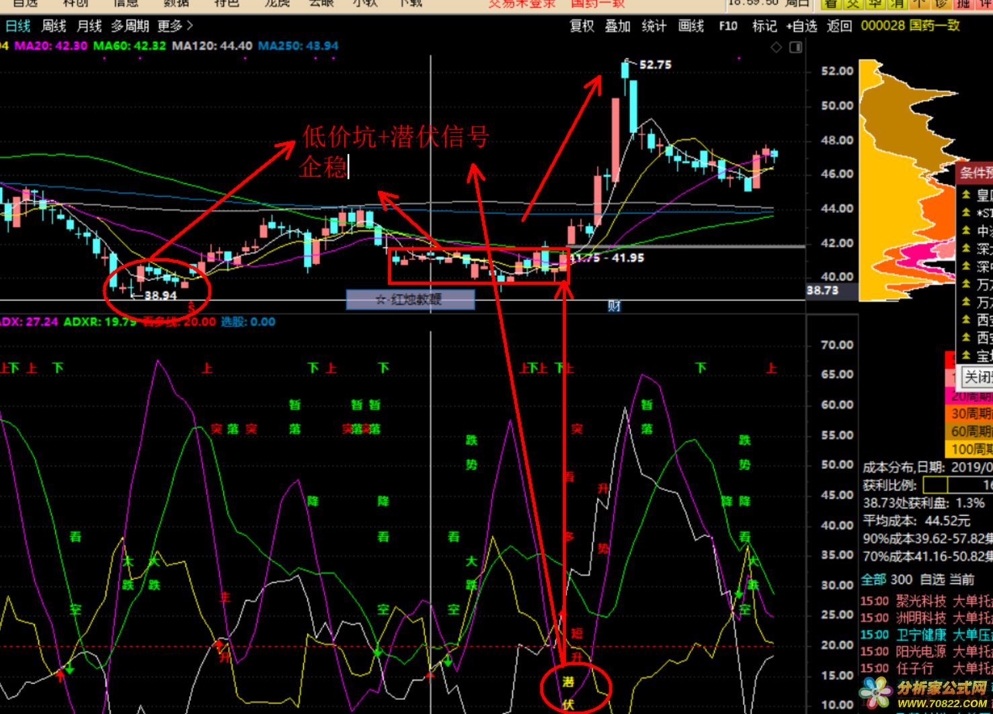The width and height of the screenshot is (993, 714).
Task: Click the 70%成本41.16-50.82 line
Action: point(928,557)
